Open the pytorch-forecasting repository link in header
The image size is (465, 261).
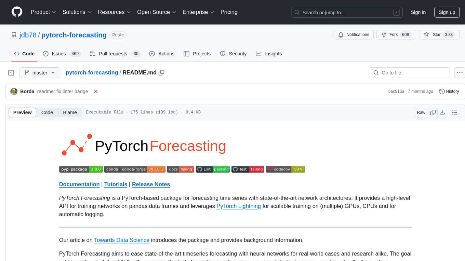click(74, 35)
